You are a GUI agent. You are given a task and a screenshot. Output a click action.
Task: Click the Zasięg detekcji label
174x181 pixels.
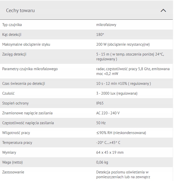click(x=14, y=54)
